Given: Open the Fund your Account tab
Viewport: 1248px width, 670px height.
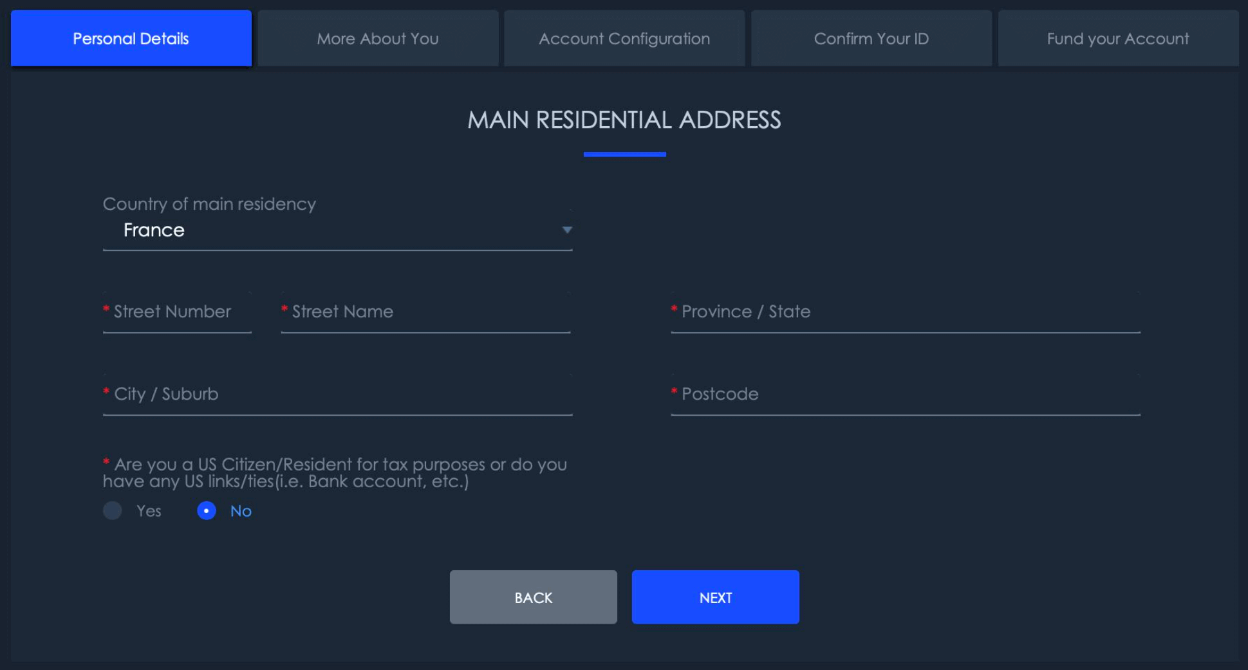Looking at the screenshot, I should tap(1117, 38).
